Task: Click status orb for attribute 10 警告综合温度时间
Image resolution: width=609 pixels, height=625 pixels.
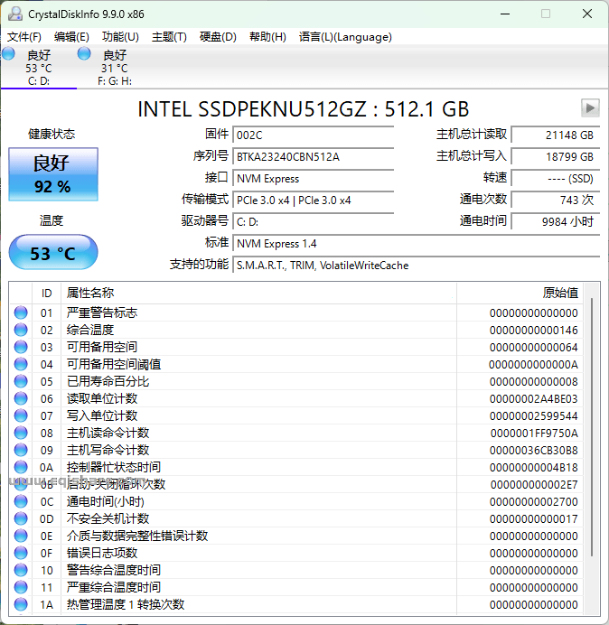Action: (21, 570)
